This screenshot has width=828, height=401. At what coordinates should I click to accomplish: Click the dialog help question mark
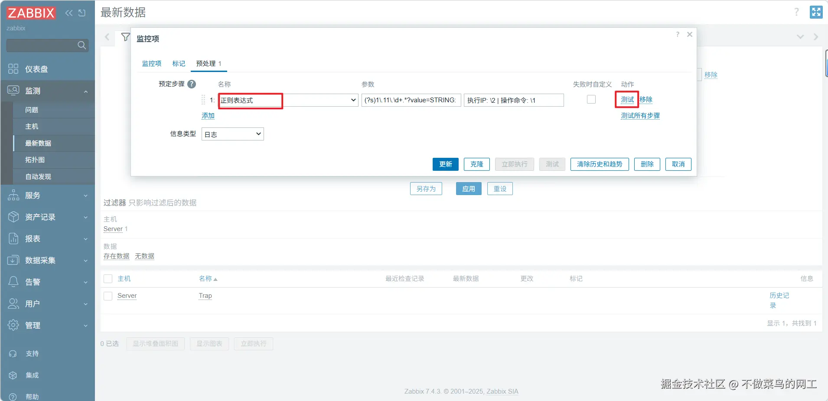pos(678,34)
